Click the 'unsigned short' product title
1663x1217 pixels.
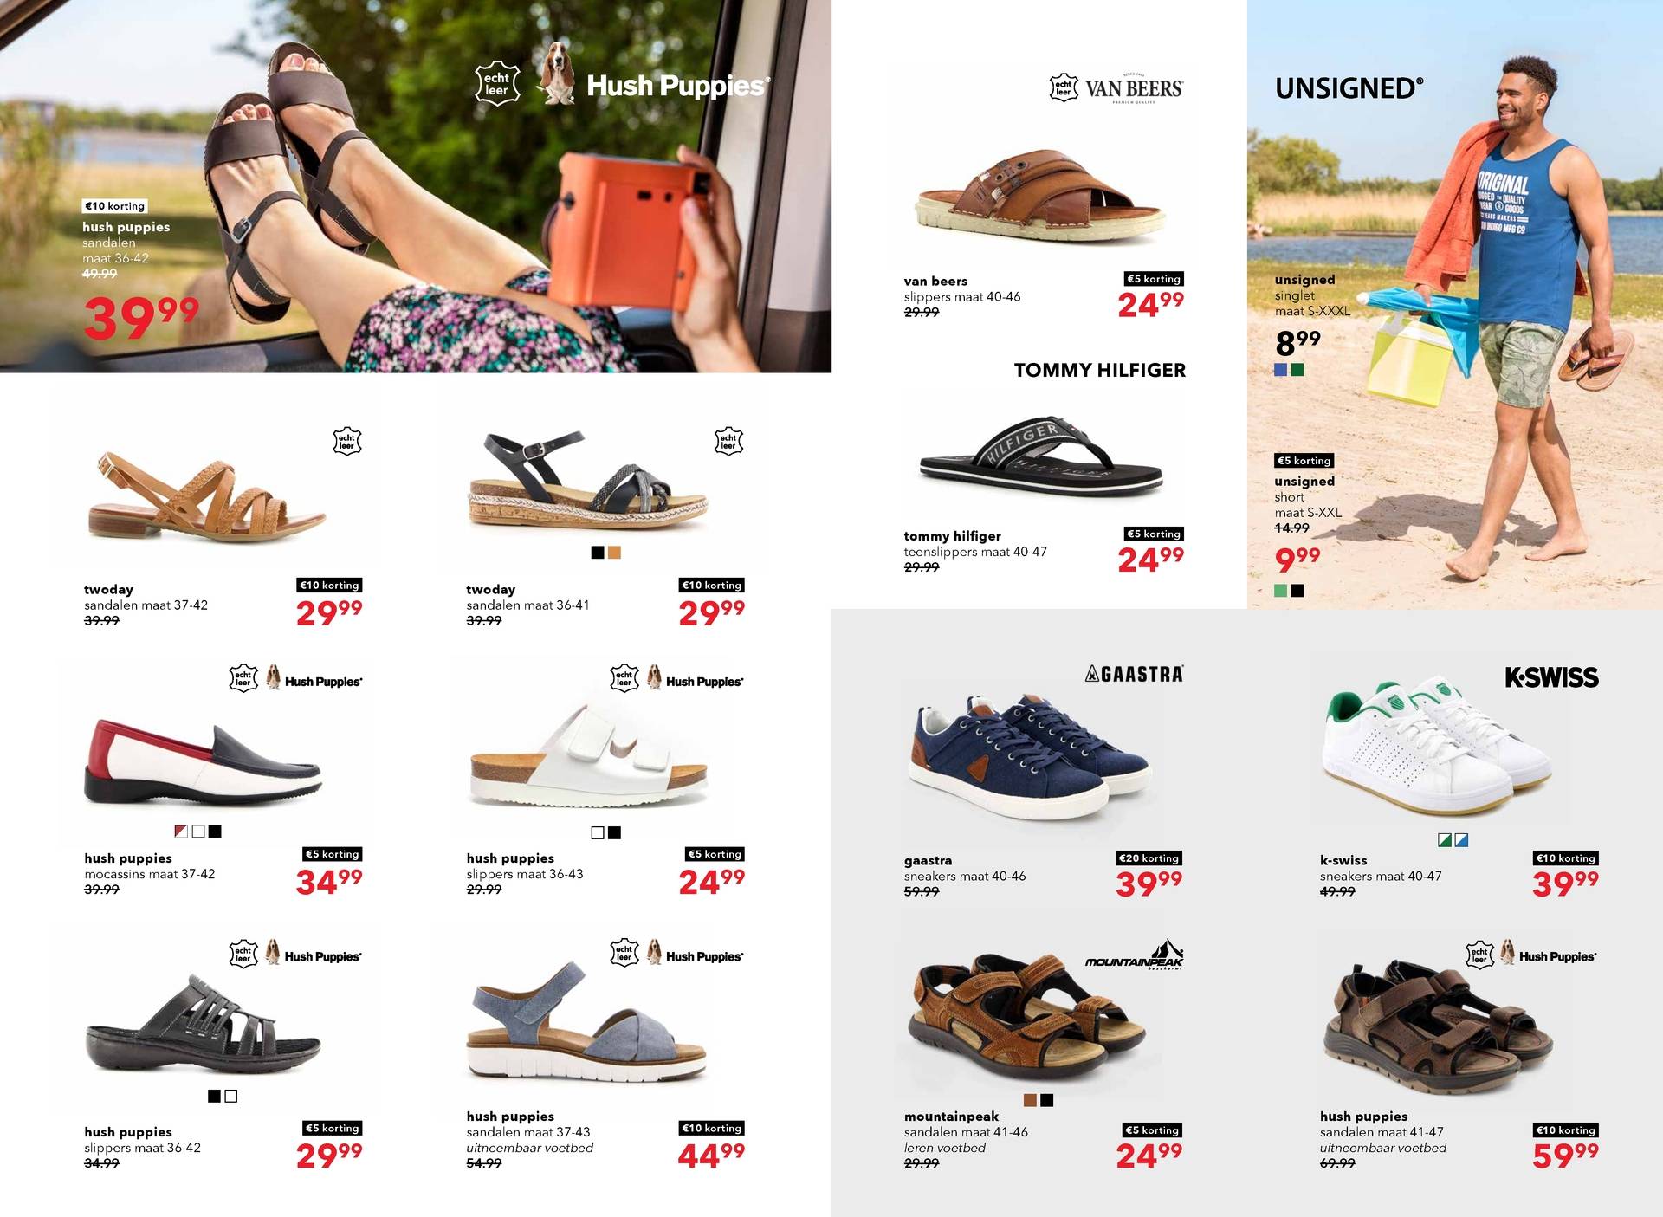(1304, 489)
